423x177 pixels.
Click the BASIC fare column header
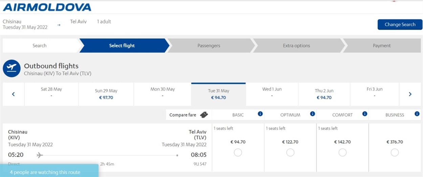tap(238, 115)
